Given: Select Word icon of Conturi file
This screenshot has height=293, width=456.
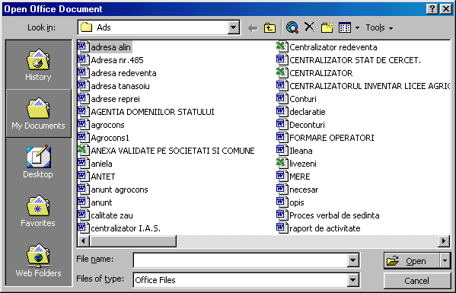Looking at the screenshot, I should tap(282, 98).
